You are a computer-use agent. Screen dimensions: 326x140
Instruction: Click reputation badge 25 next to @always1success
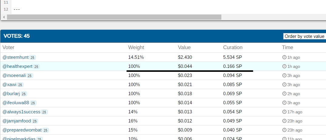[x=44, y=112]
